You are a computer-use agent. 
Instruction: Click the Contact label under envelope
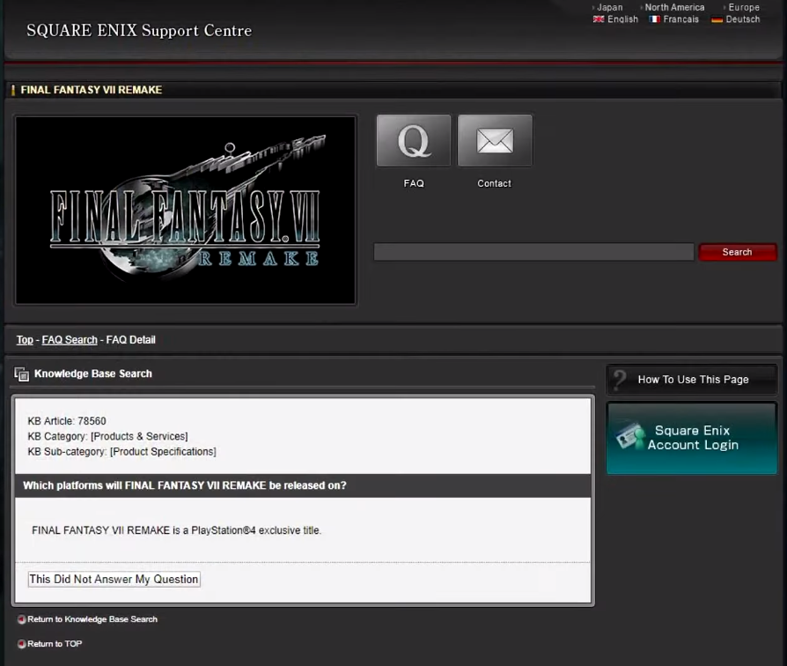[x=495, y=183]
